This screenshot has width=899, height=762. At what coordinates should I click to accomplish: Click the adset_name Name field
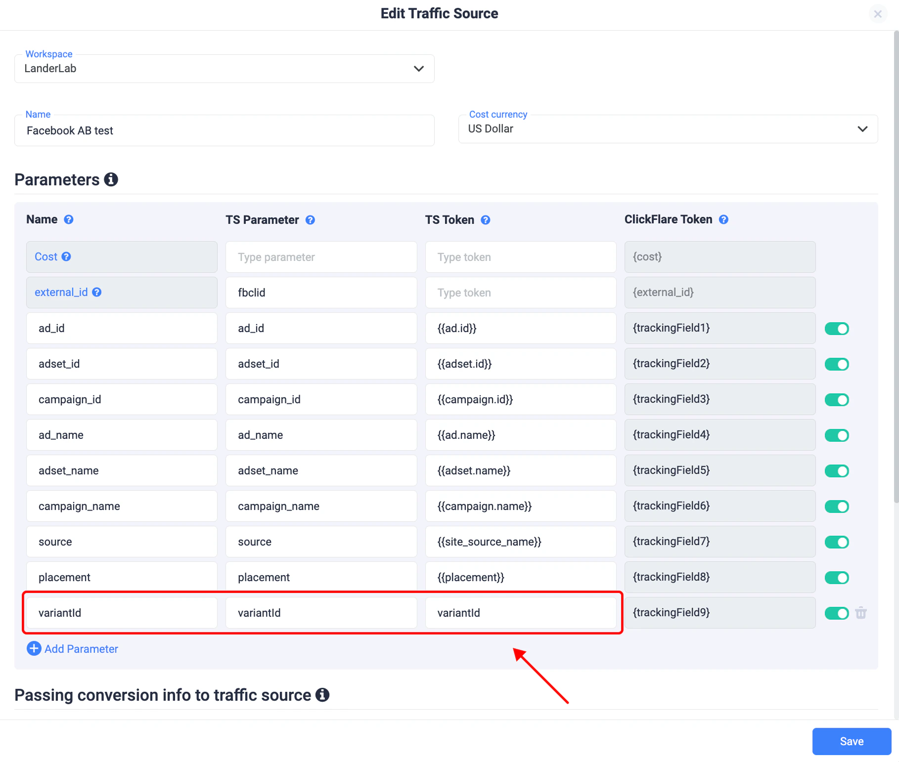point(122,470)
